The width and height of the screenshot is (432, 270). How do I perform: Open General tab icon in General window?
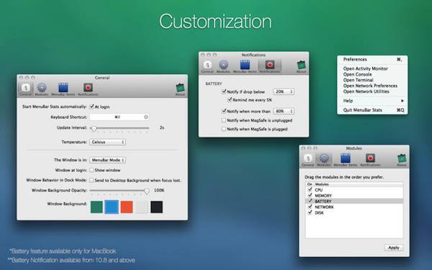point(26,88)
